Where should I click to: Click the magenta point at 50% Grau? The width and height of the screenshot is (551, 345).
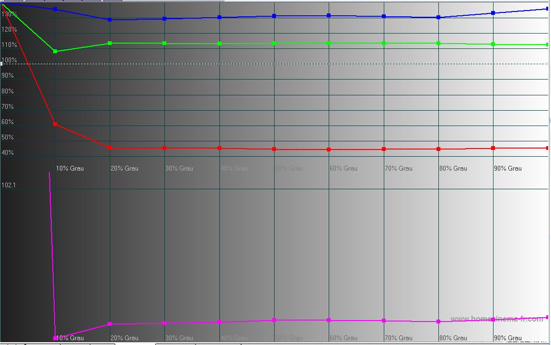point(274,320)
